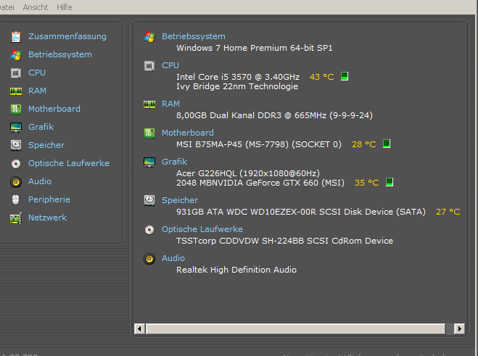Click the Speicher heading in summary panel
478x356 pixels.
(x=180, y=200)
